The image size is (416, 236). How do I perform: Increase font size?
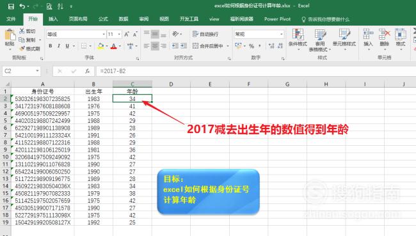(127, 34)
